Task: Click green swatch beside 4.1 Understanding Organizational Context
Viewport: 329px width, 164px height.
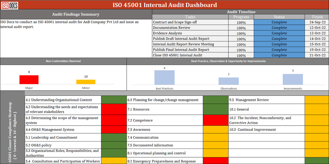Action: tap(114, 100)
